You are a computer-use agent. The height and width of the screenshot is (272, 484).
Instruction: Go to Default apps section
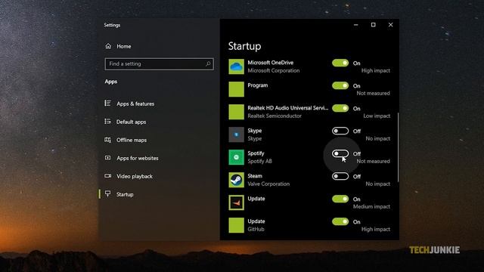(131, 122)
